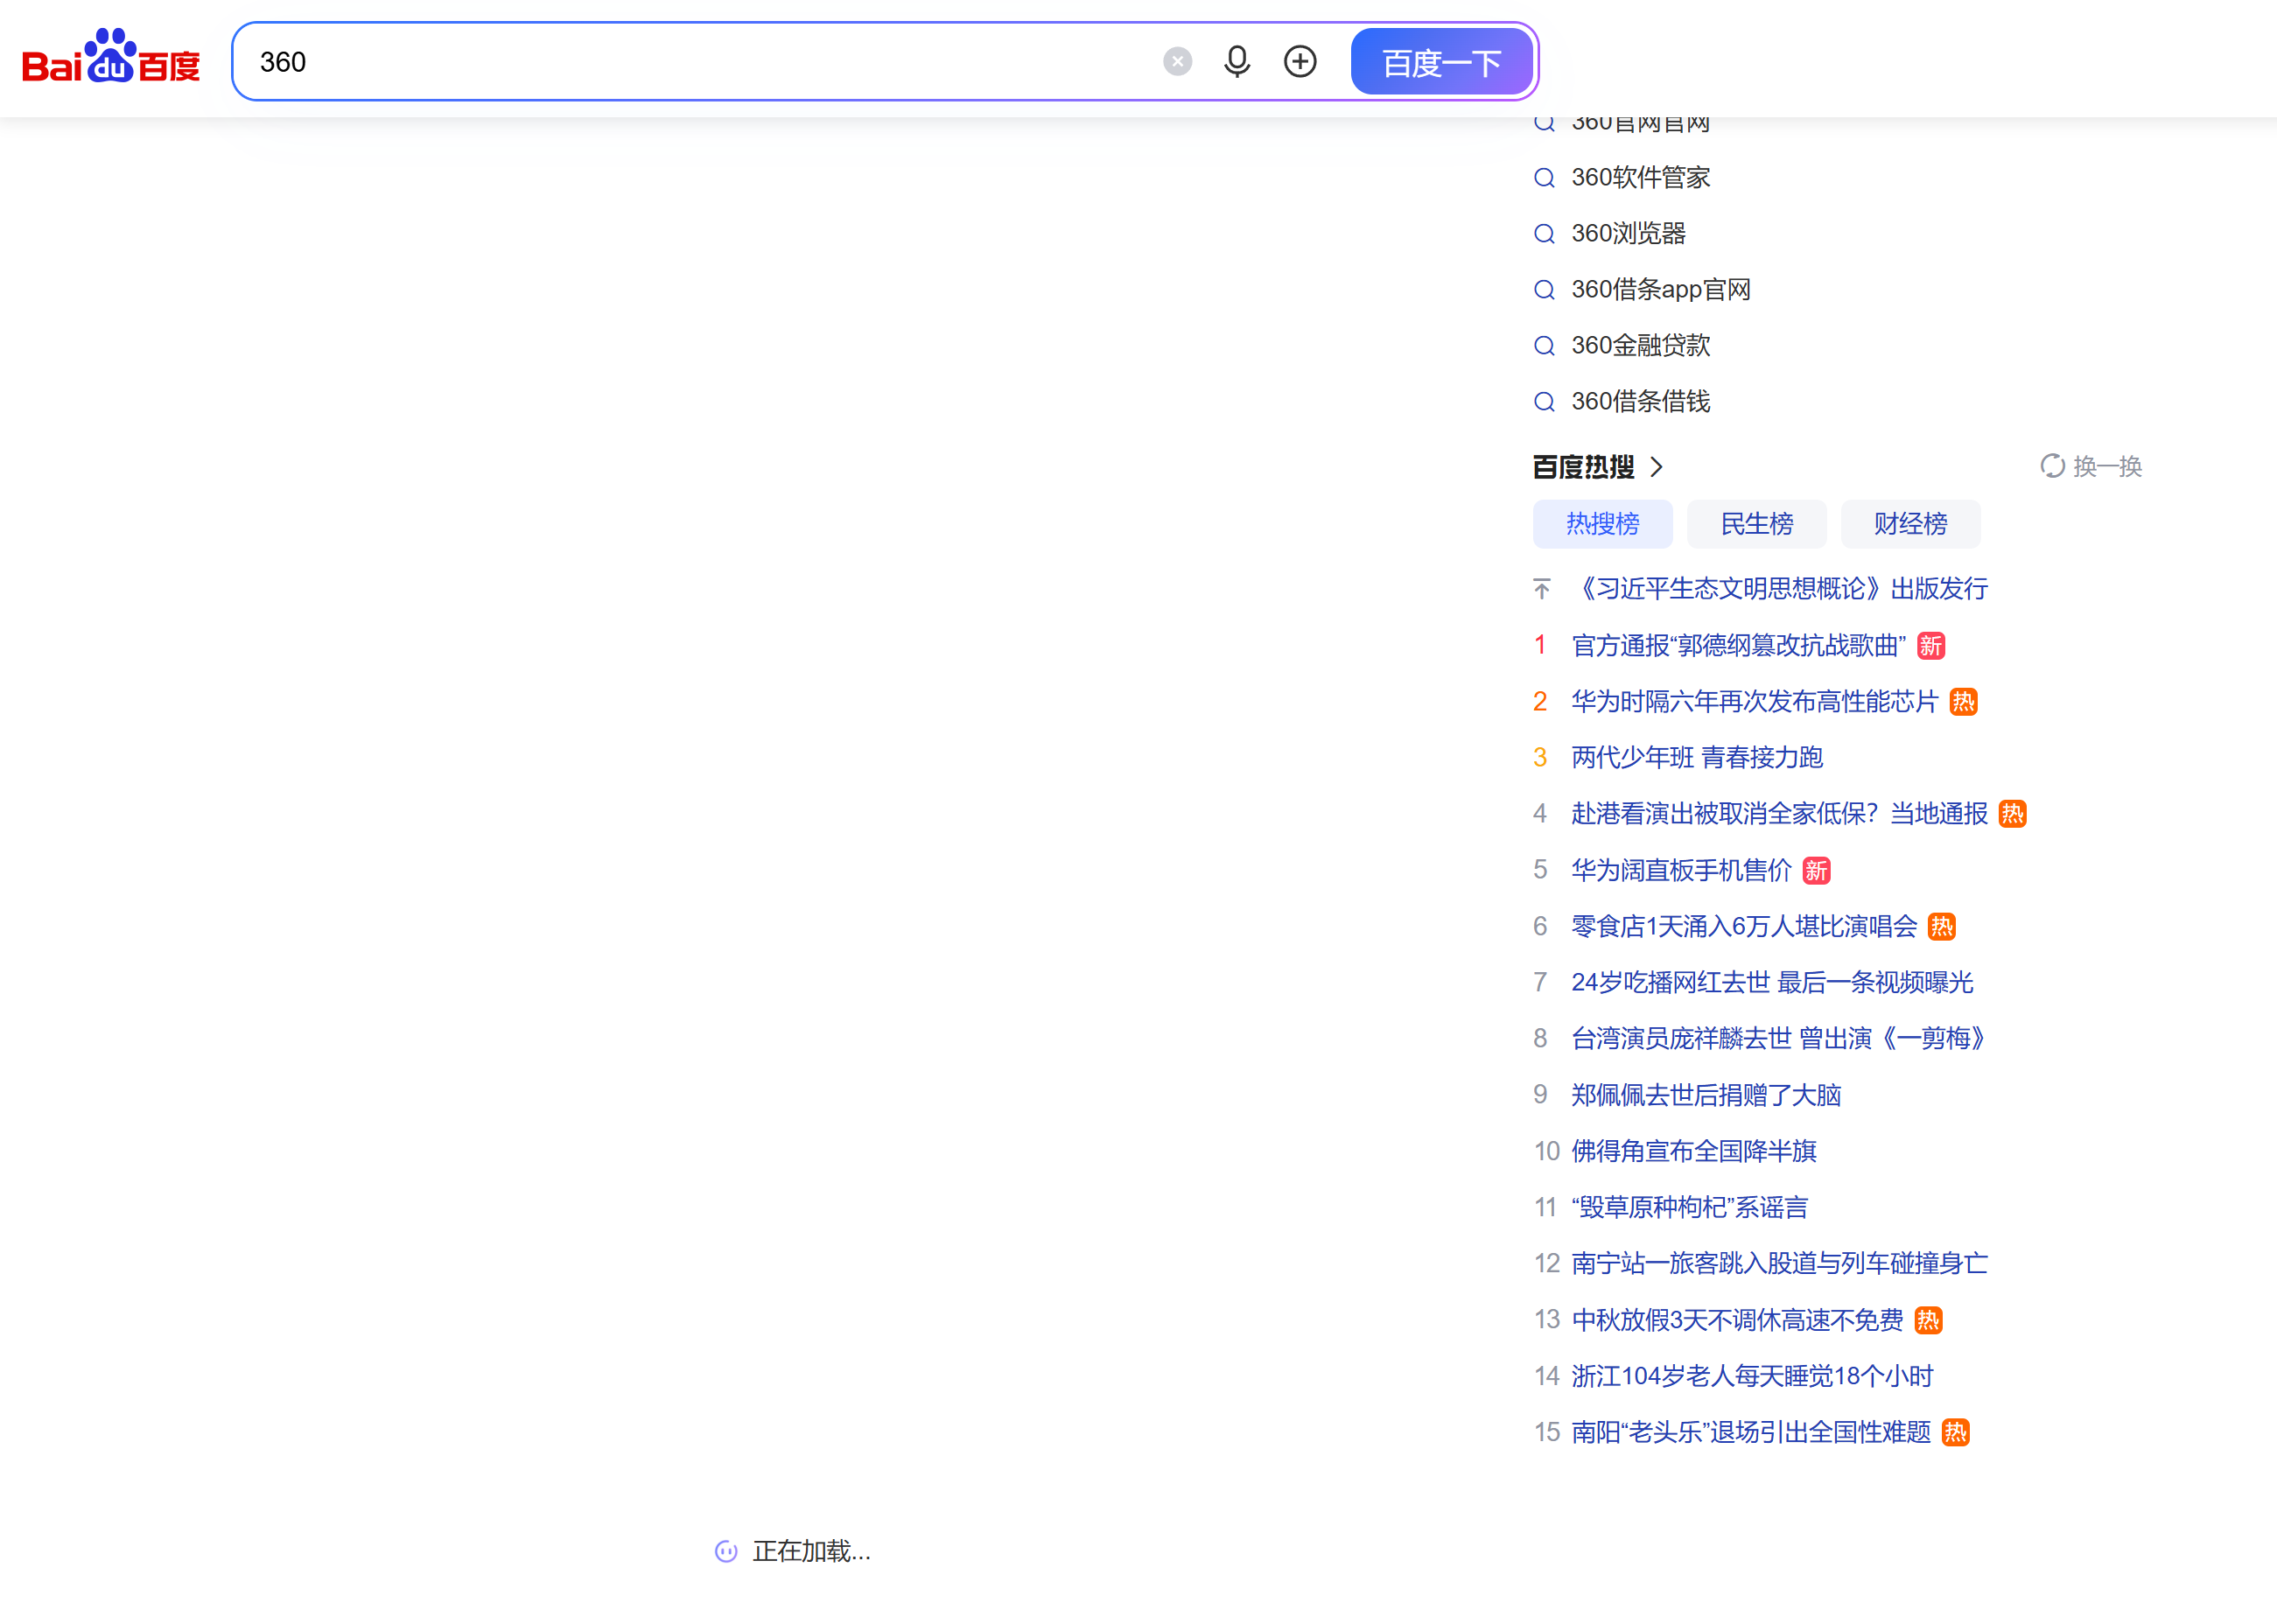
Task: Switch to 民生榜 tab
Action: click(1756, 524)
